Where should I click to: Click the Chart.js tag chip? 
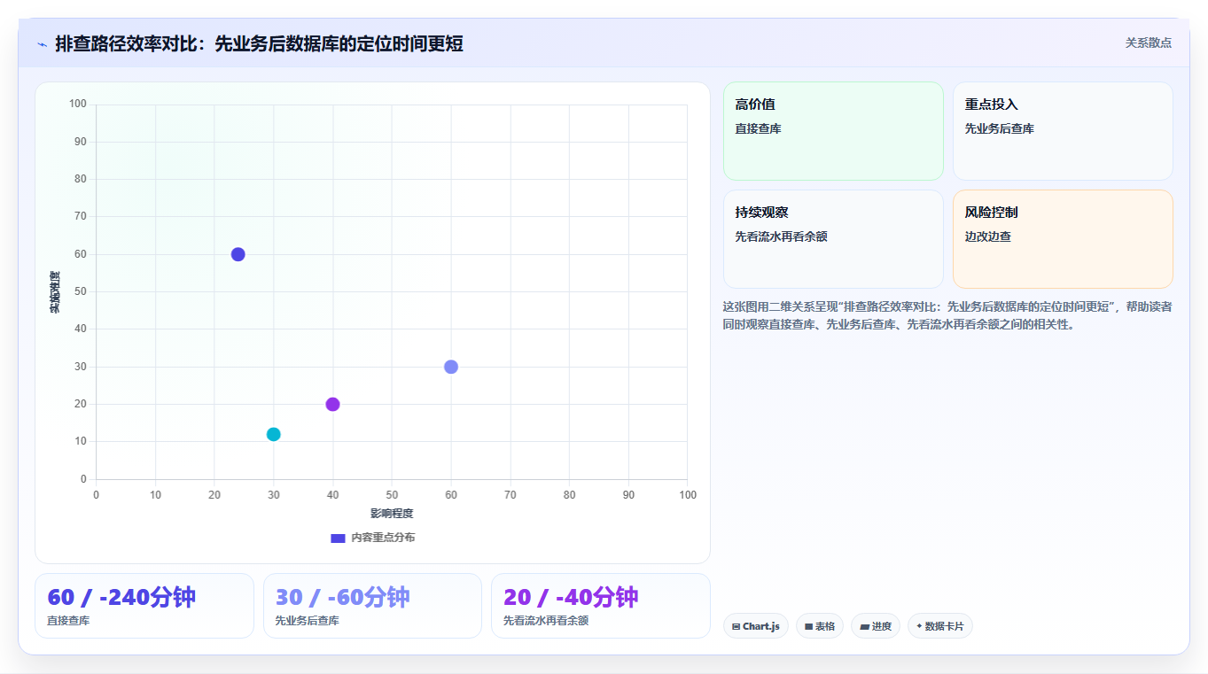[x=756, y=626]
